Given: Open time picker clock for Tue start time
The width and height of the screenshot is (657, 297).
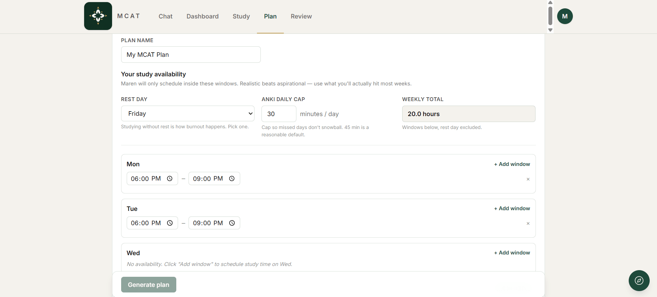Looking at the screenshot, I should (170, 223).
